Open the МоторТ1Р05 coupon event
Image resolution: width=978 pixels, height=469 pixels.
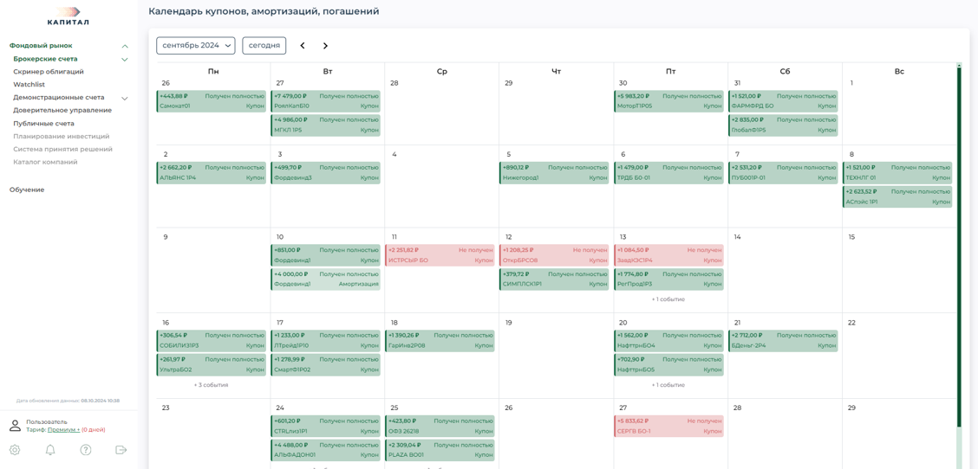(x=668, y=101)
